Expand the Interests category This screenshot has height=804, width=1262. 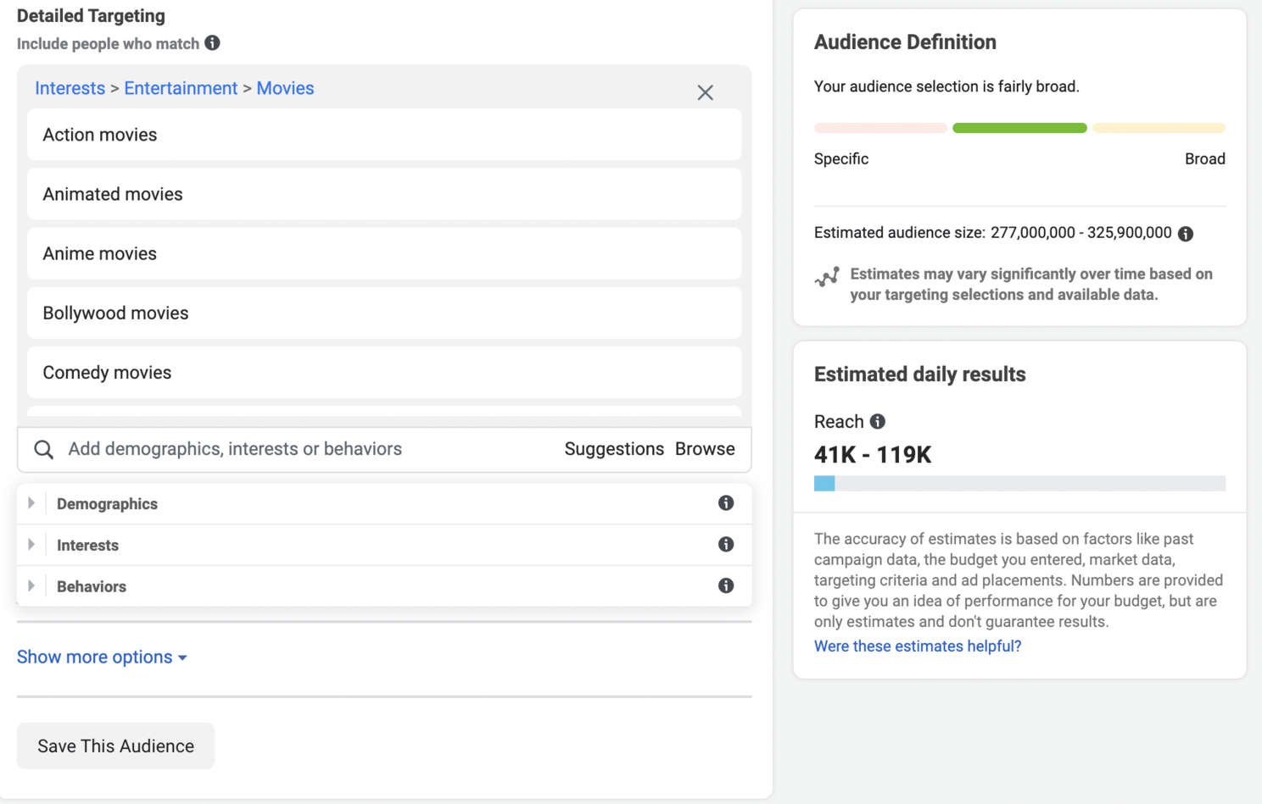click(31, 544)
